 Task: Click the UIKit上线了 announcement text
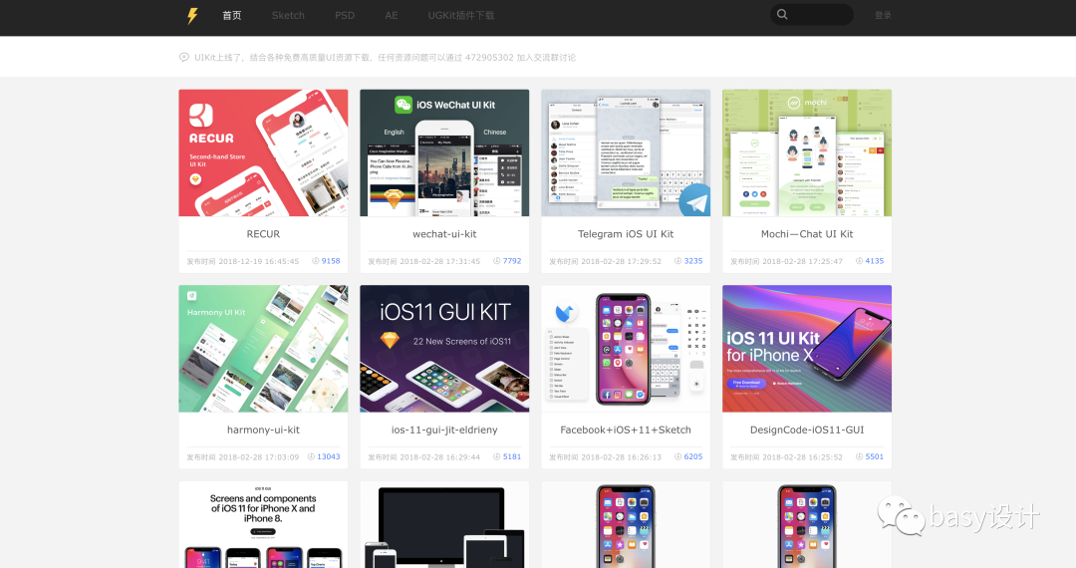click(385, 58)
